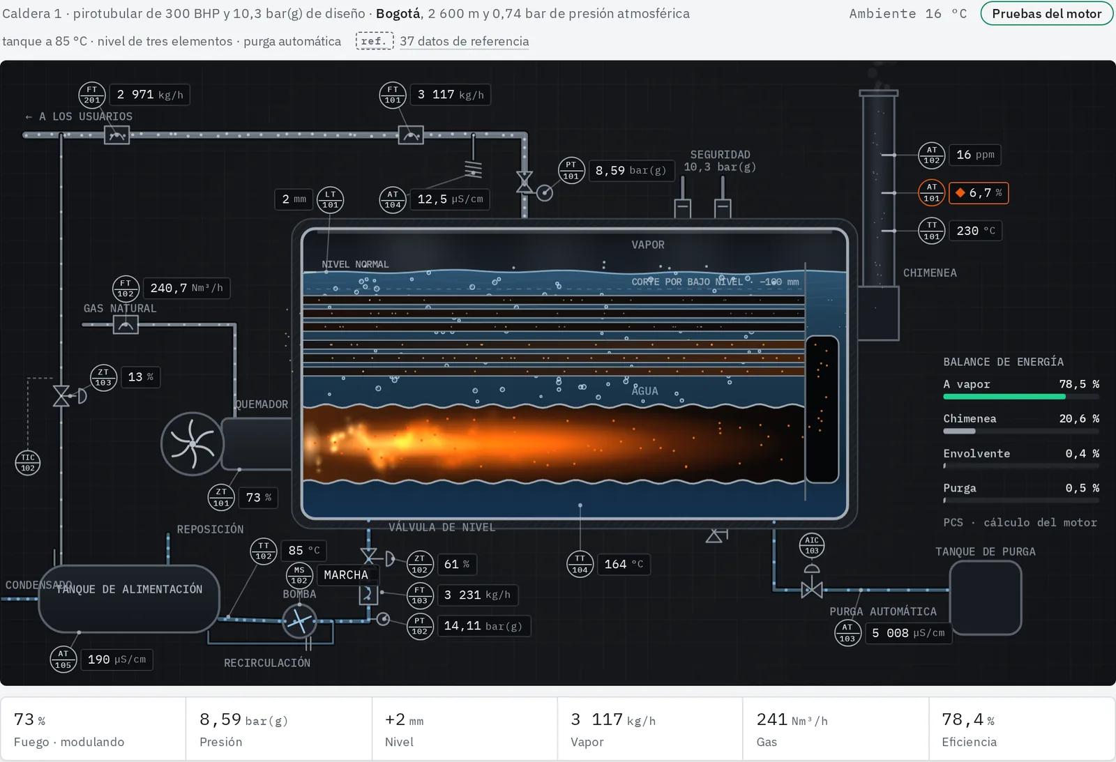1116x762 pixels.
Task: Select the MARCHA pump status indicator
Action: pos(346,575)
